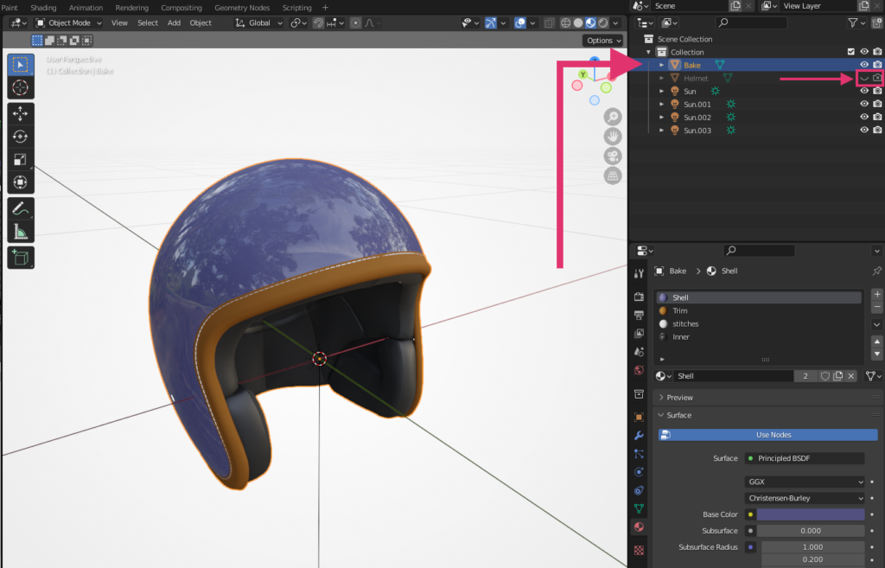
Task: Open the Christensen-Burley subsurface method dropdown
Action: [x=805, y=498]
